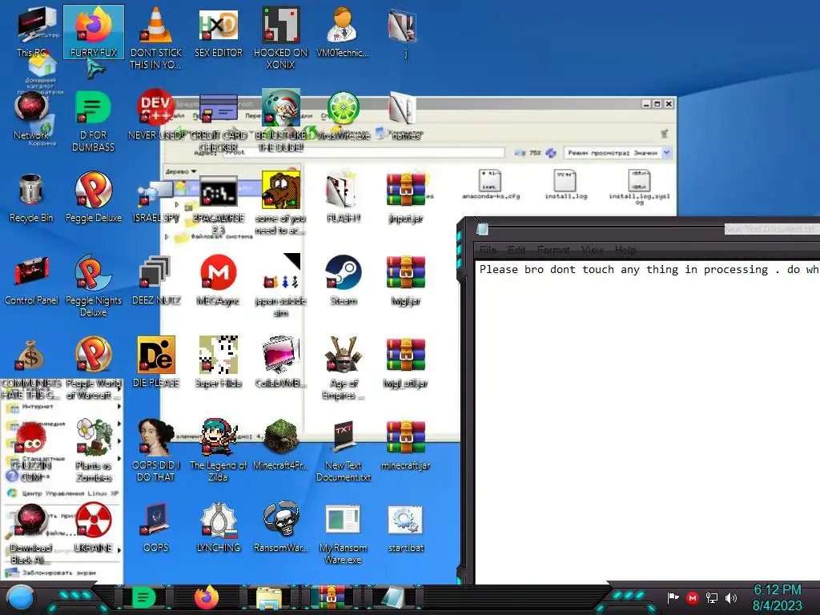Open the Peggle Nights Deluxe icon
The height and width of the screenshot is (615, 820).
pos(93,286)
